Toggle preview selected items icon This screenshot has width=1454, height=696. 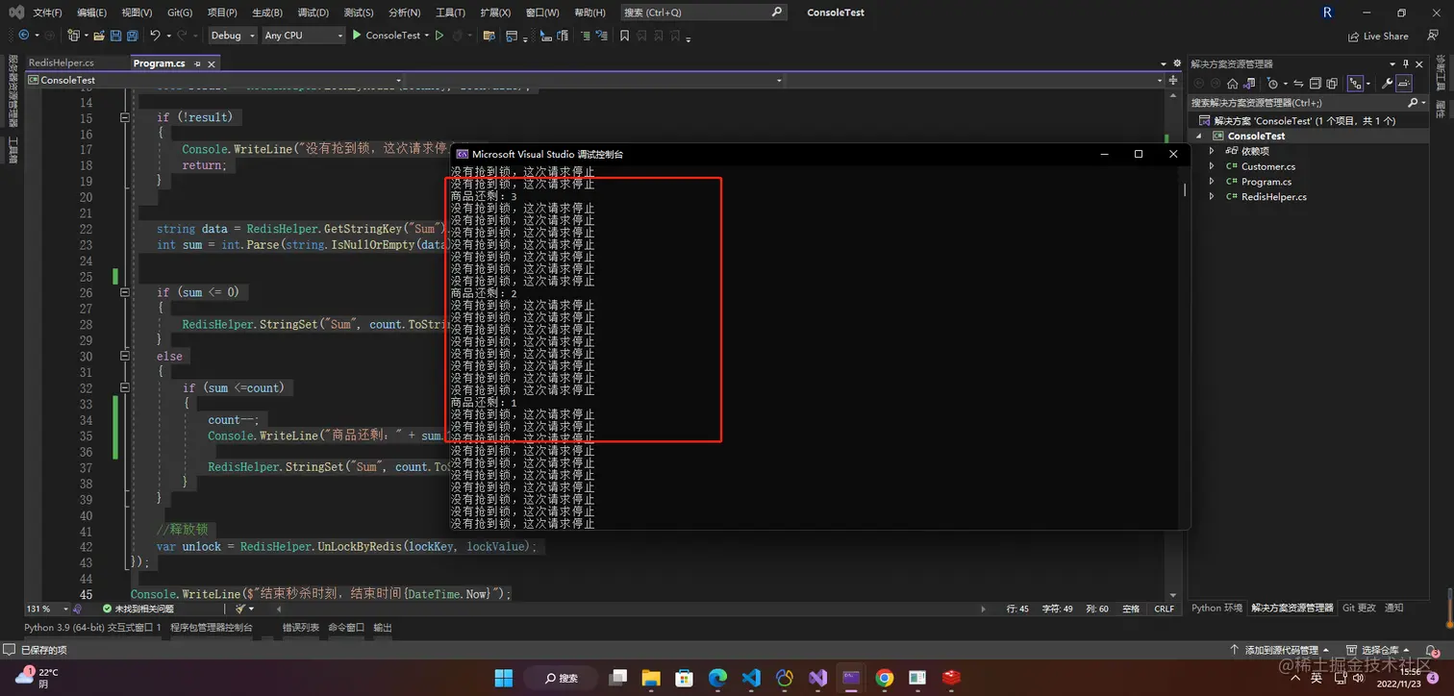[1404, 84]
